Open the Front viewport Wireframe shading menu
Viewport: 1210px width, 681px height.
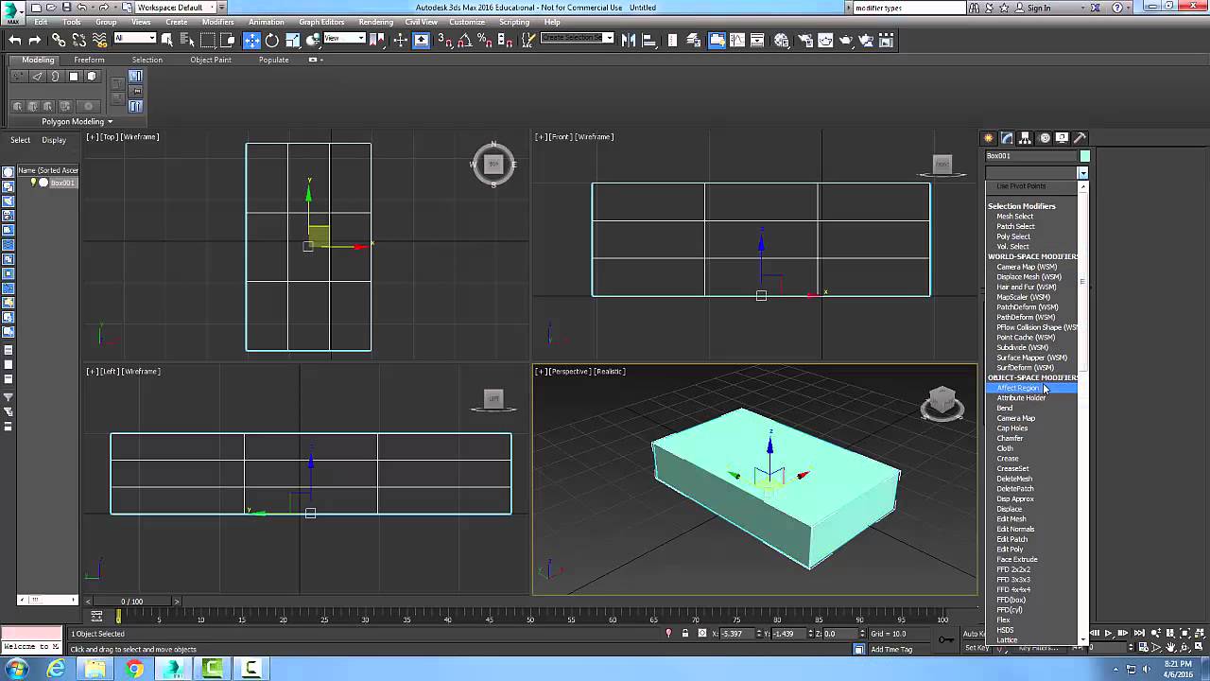[x=595, y=137]
